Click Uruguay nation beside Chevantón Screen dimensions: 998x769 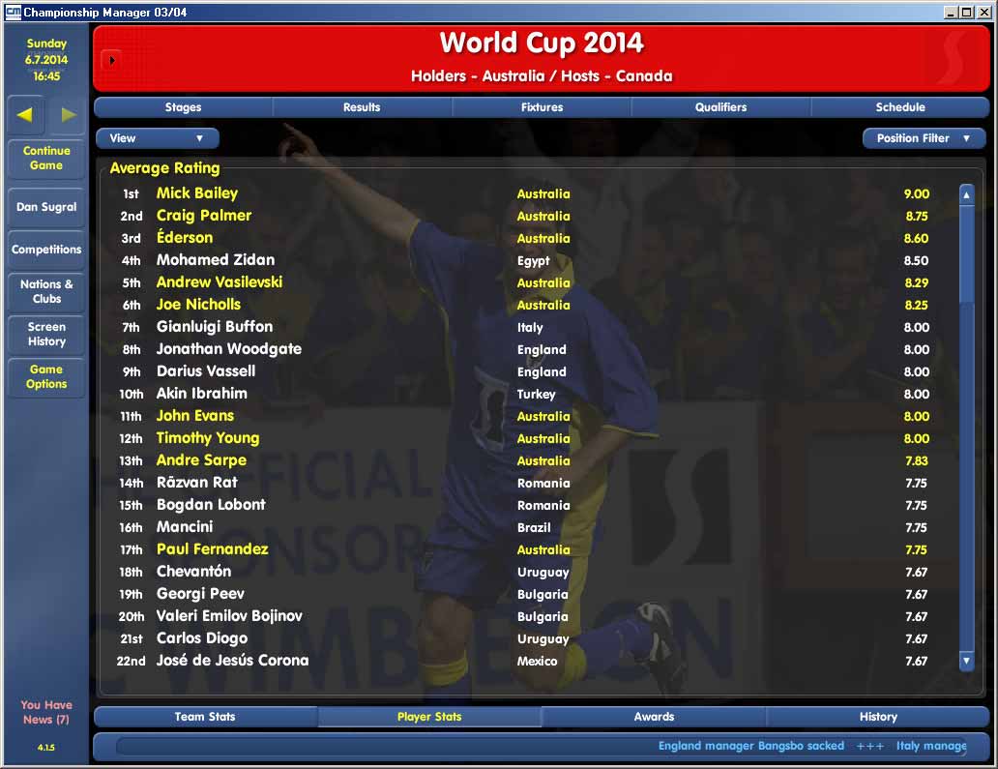543,572
